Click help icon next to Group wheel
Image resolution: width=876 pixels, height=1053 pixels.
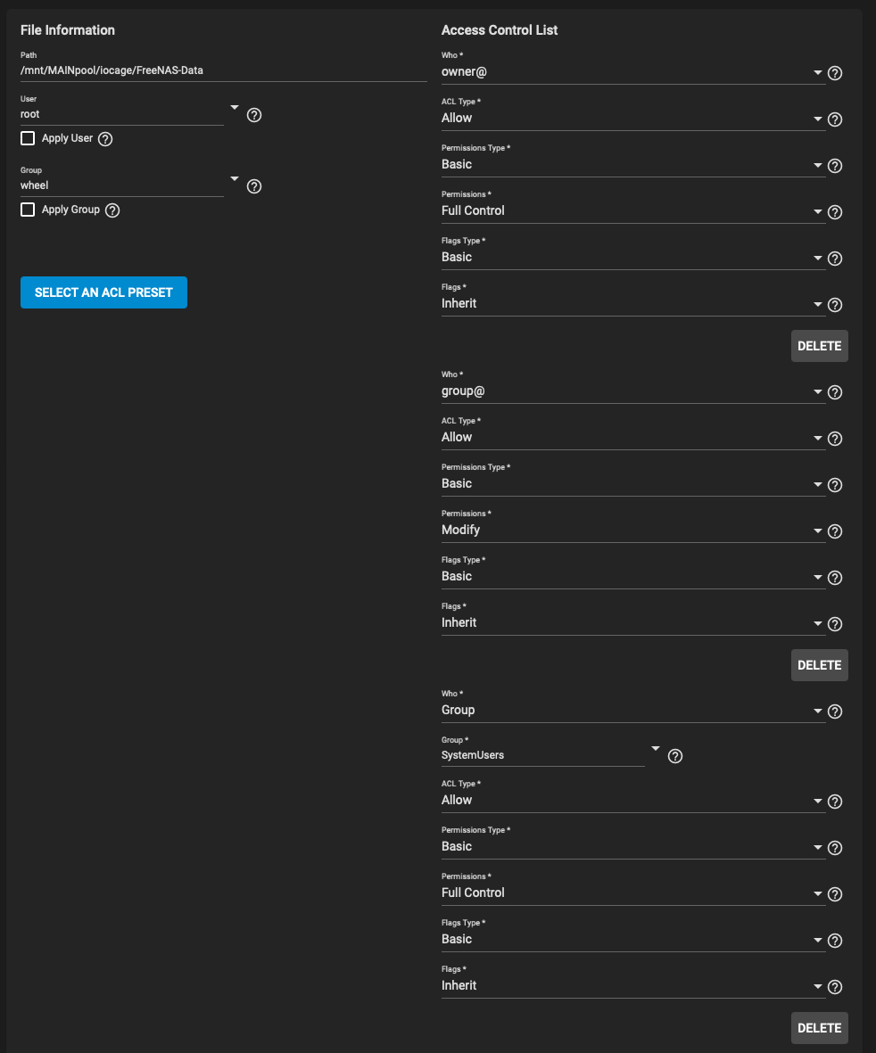pyautogui.click(x=254, y=186)
